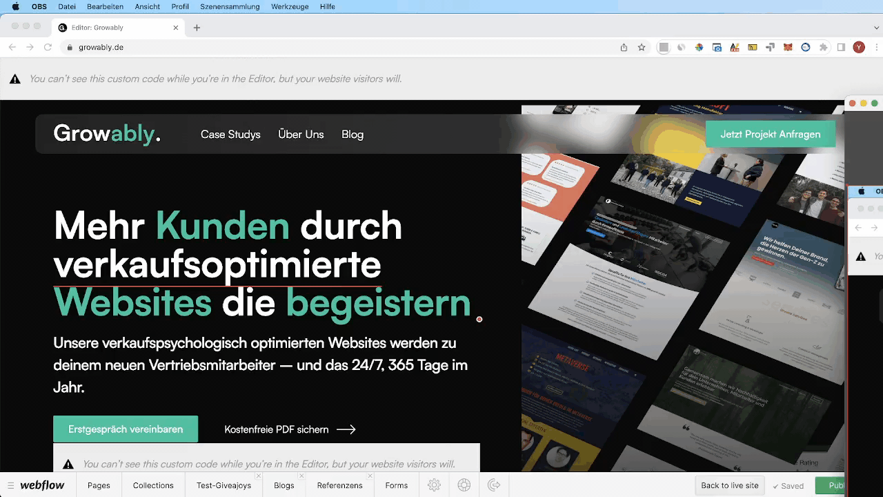The width and height of the screenshot is (883, 497).
Task: Click the Growably logo
Action: click(107, 133)
